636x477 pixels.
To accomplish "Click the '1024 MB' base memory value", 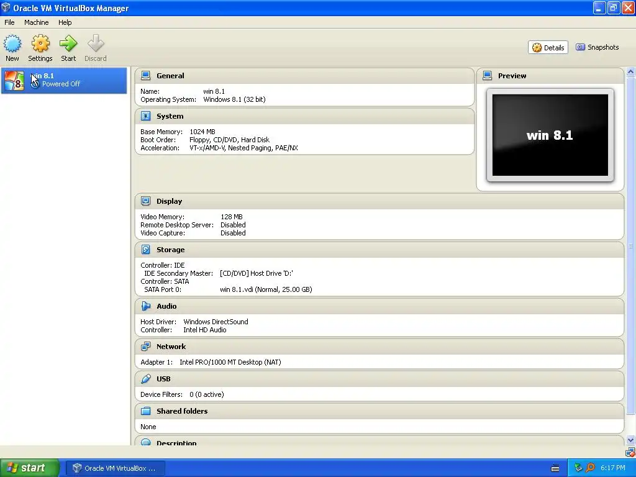I will (202, 132).
